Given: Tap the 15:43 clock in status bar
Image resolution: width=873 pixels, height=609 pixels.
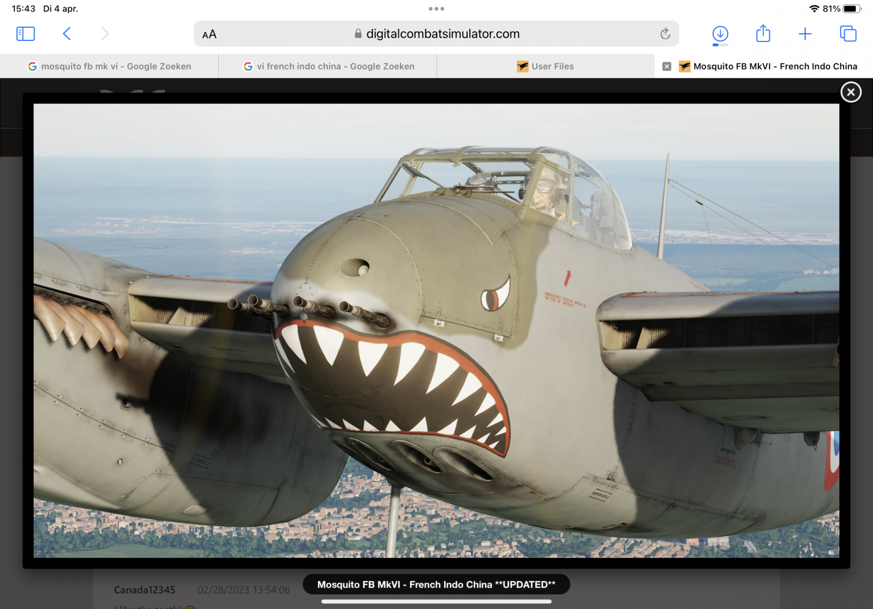Looking at the screenshot, I should click(23, 9).
